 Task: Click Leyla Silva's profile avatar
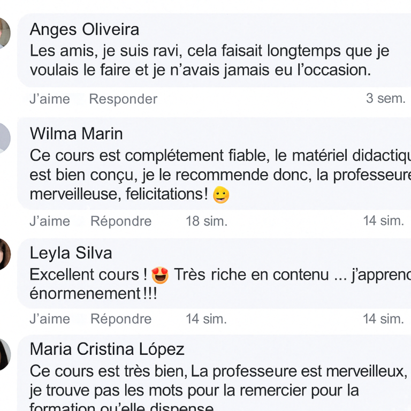(4, 254)
